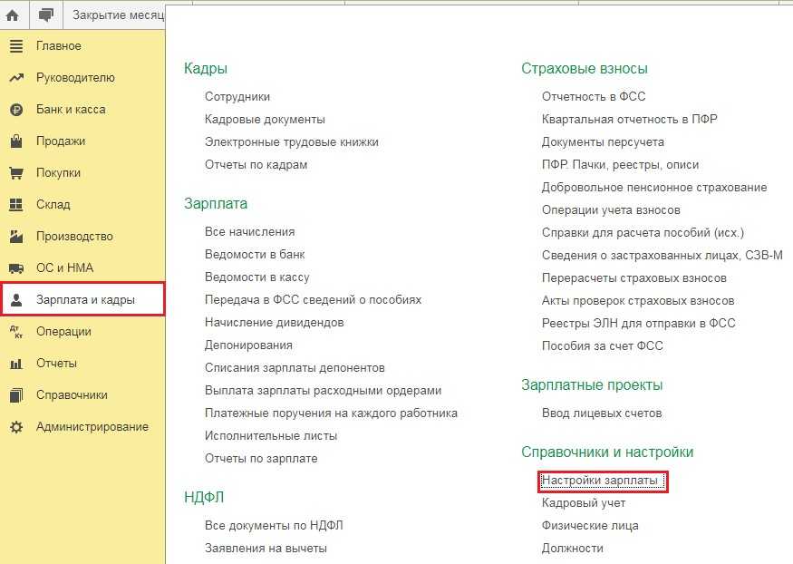Image resolution: width=793 pixels, height=564 pixels.
Task: Click the Справочники books icon
Action: (x=16, y=395)
